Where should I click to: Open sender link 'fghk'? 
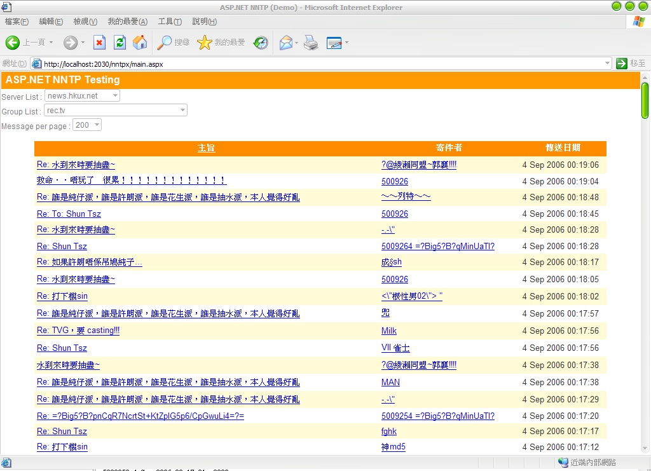tap(388, 432)
